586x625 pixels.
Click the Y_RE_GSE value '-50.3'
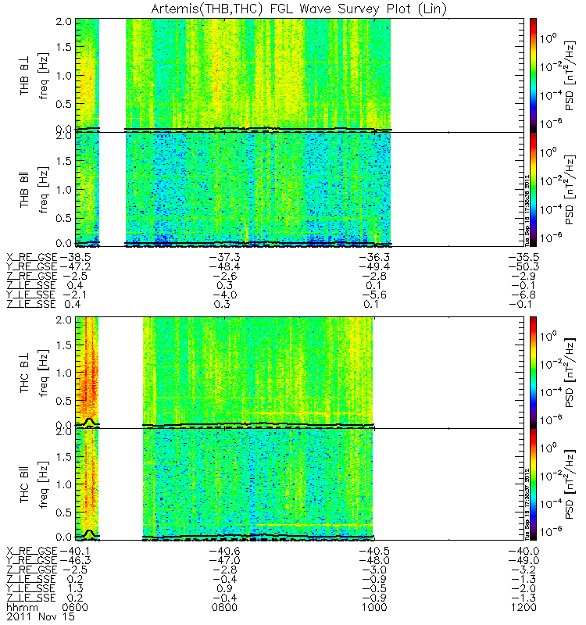pyautogui.click(x=523, y=266)
